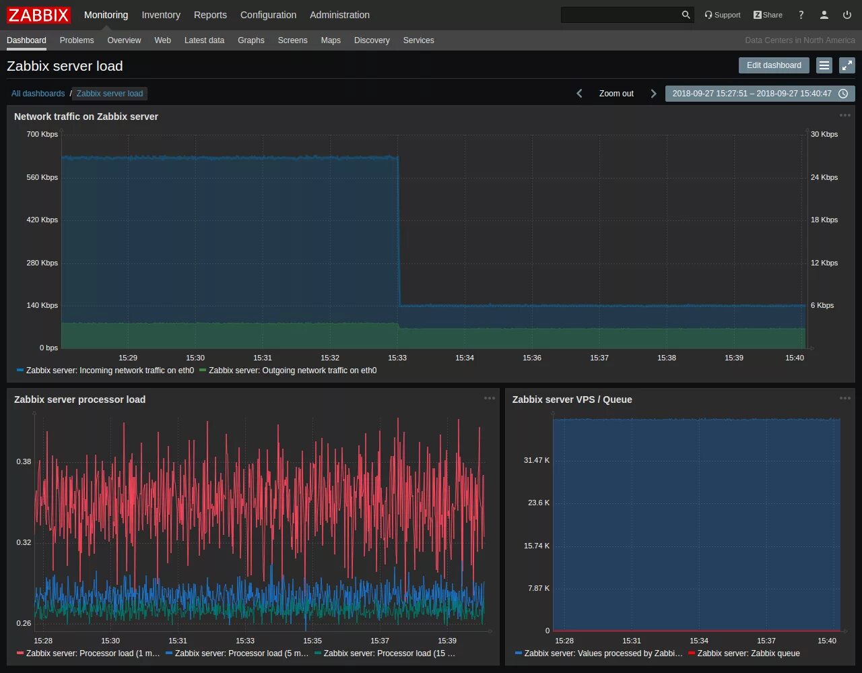862x673 pixels.
Task: Click legend text Outgoing network traffic on eth0
Action: (293, 371)
